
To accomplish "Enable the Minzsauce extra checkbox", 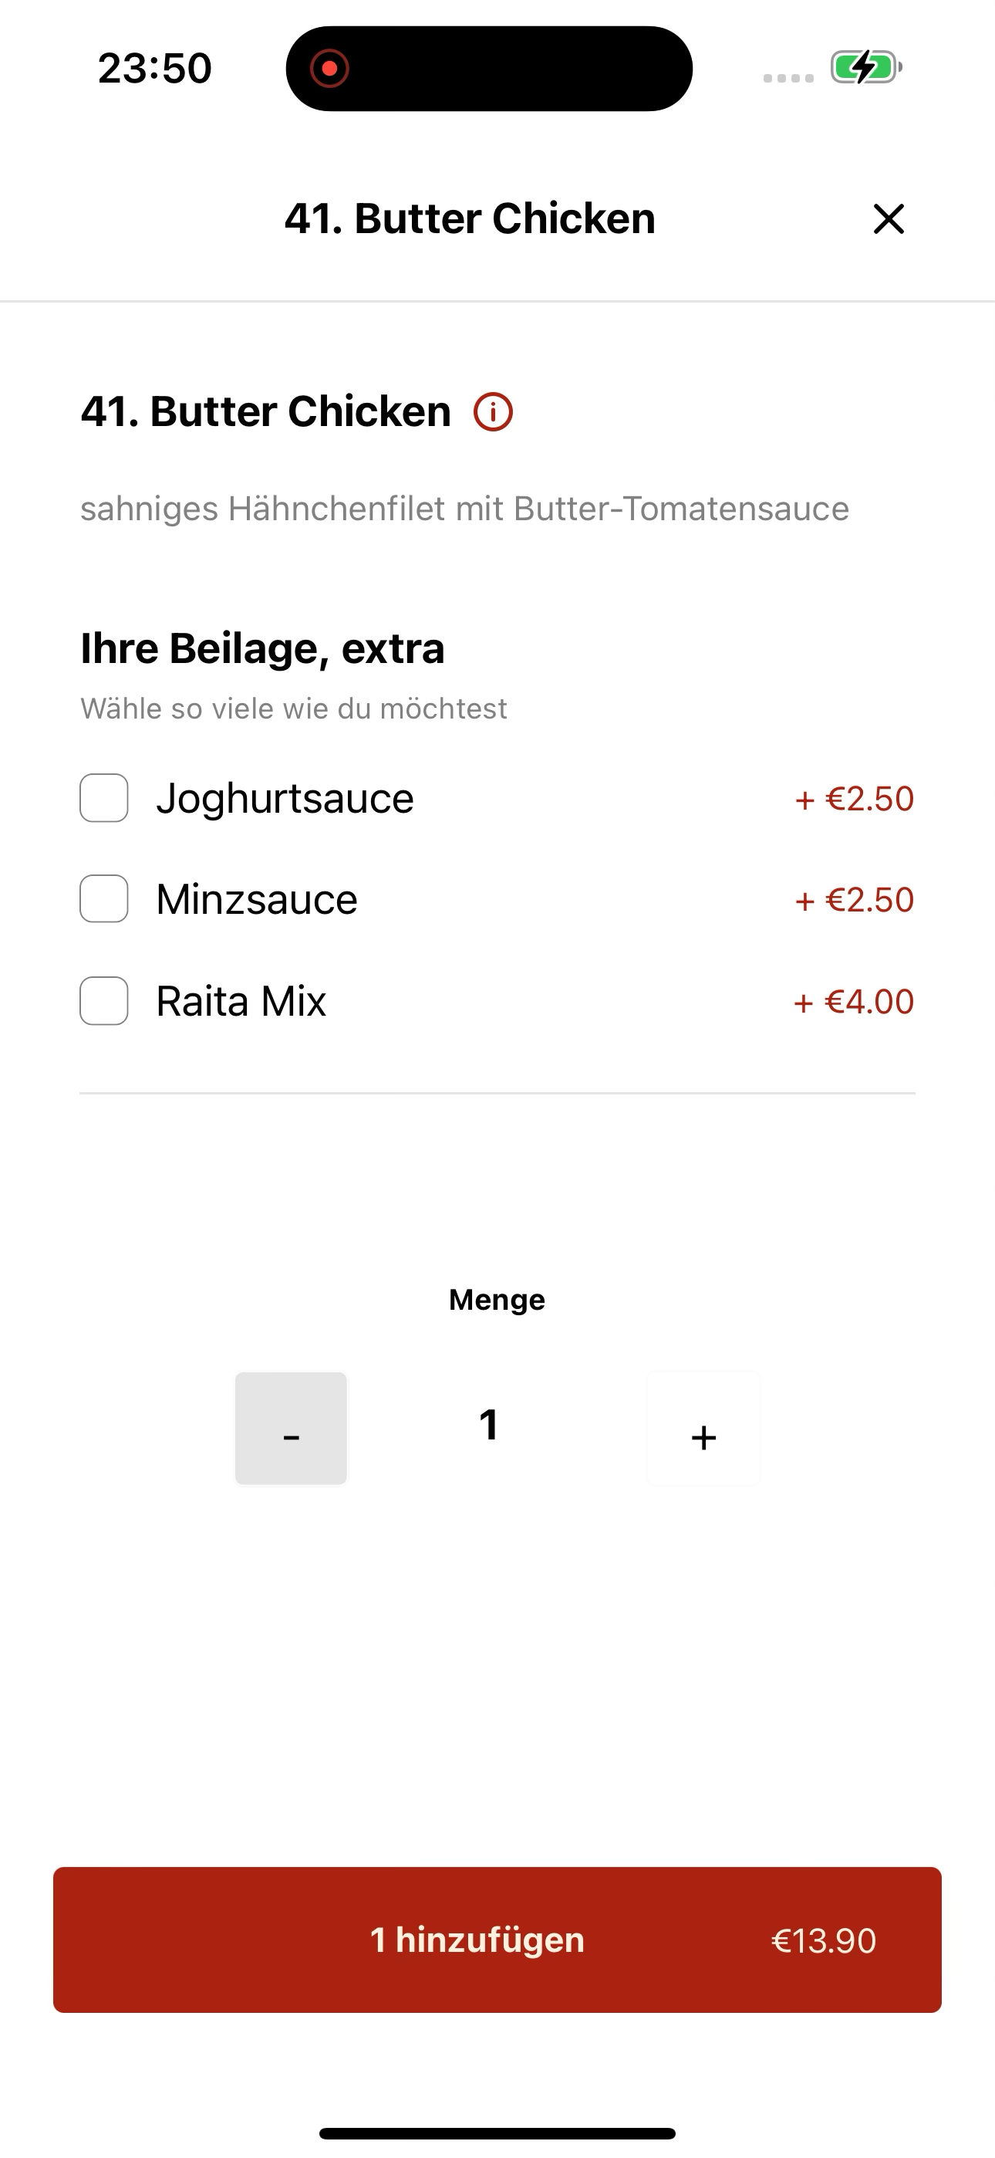I will point(104,899).
